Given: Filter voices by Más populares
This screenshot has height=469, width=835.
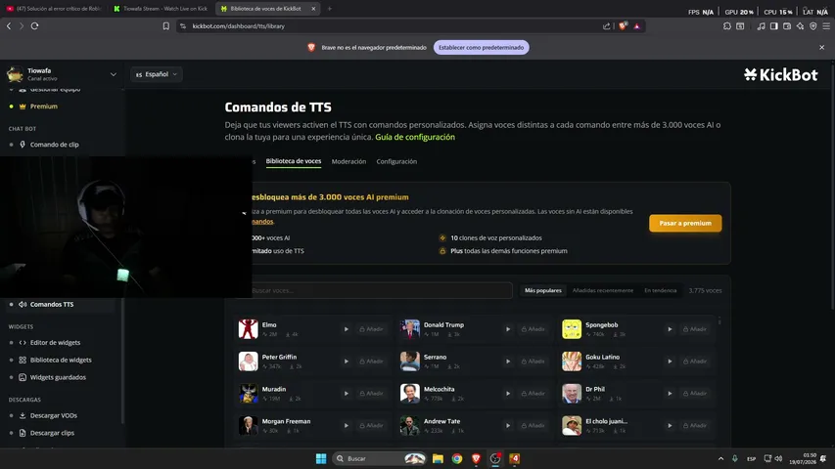Looking at the screenshot, I should [542, 291].
